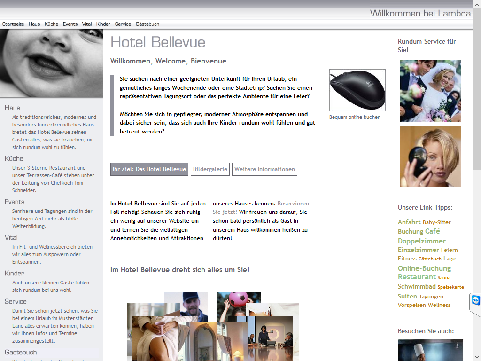
Task: Open the Baby-Sitter tag link
Action: (x=437, y=222)
